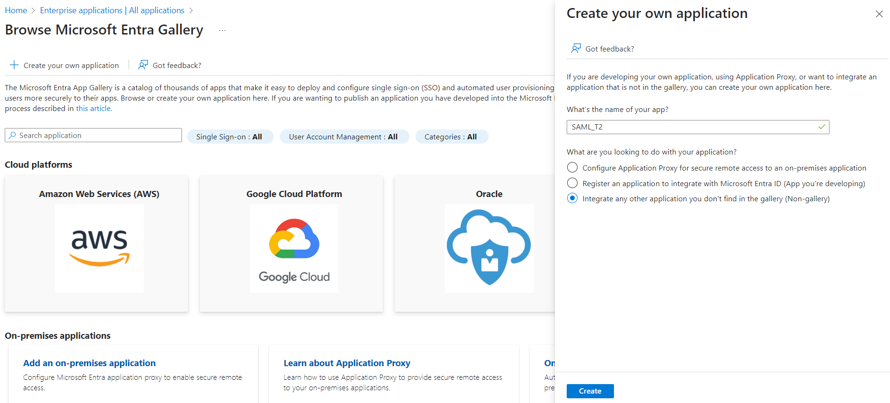Click 'What's the name of your app?' label
This screenshot has height=403, width=890.
617,109
